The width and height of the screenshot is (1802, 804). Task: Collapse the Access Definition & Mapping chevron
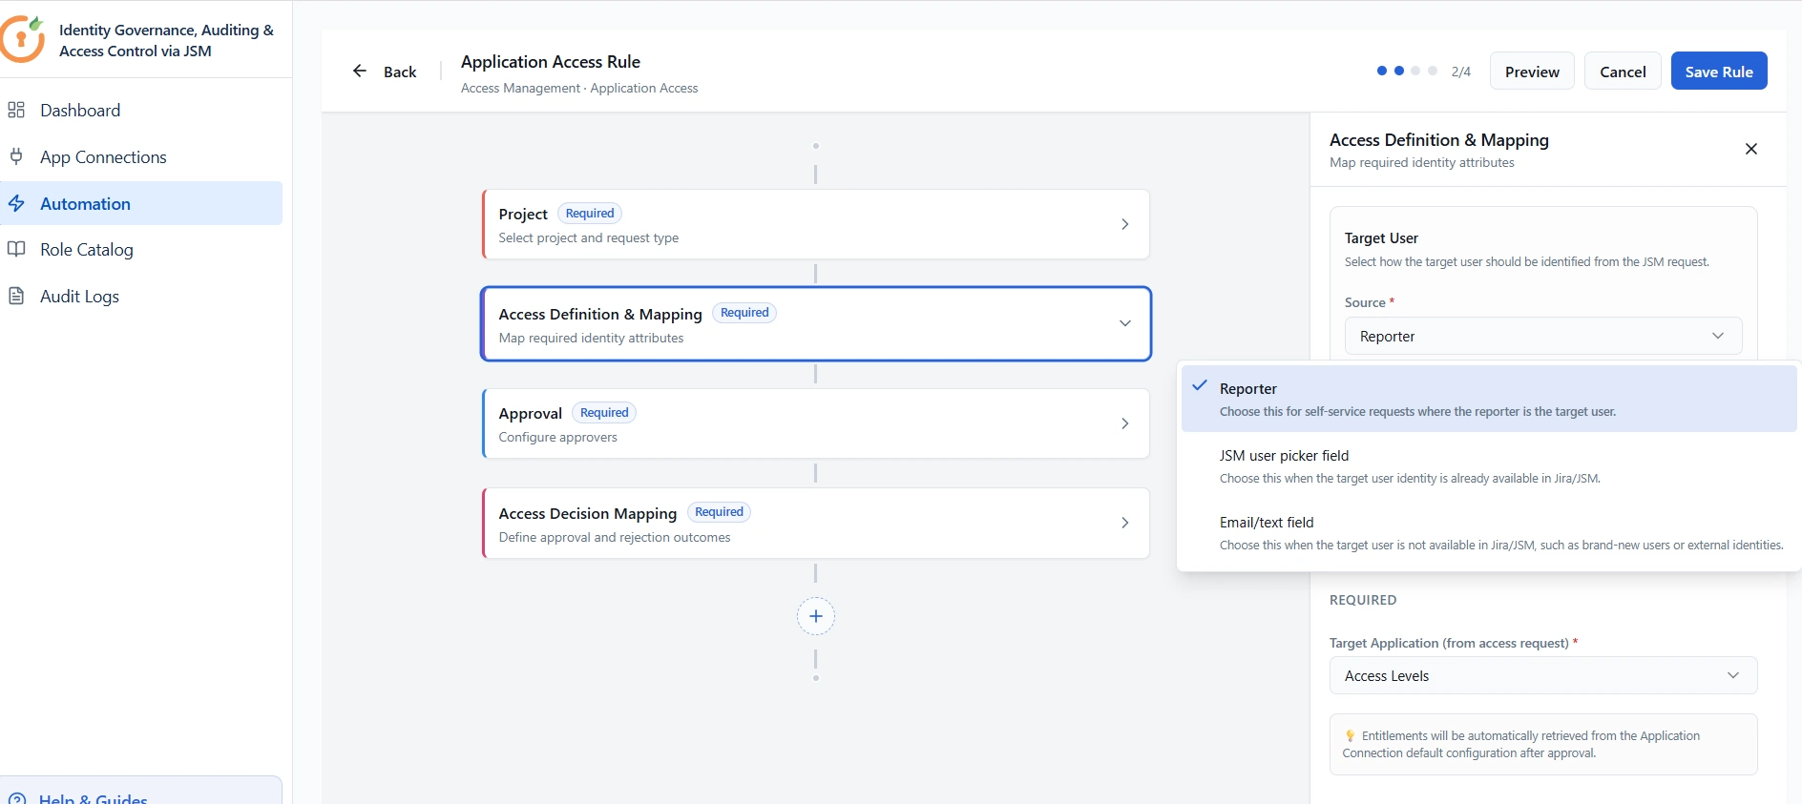(1125, 323)
